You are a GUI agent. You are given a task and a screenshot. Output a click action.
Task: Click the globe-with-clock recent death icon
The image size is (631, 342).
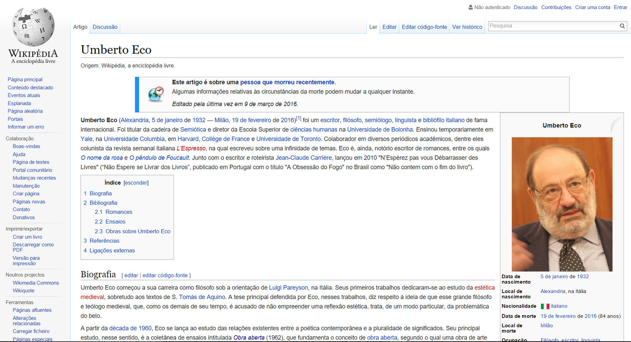click(x=156, y=94)
